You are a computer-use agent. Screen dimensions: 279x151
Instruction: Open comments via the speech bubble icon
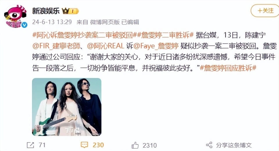[84, 145]
